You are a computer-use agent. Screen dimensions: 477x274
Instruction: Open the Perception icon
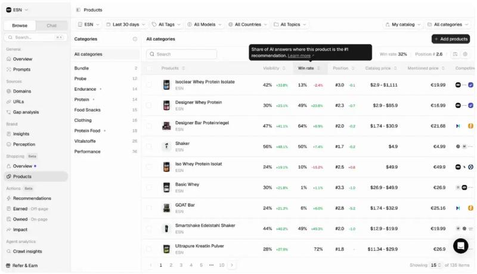coord(8,144)
